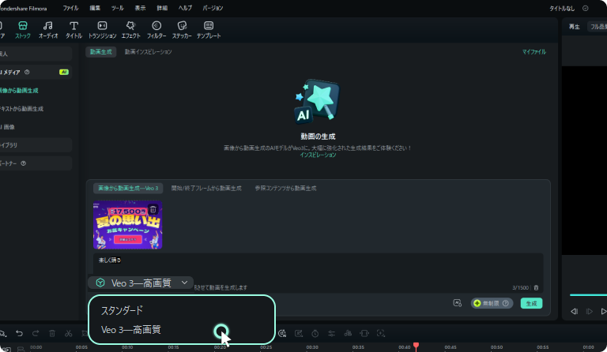Open the バージョン menu

(x=213, y=8)
